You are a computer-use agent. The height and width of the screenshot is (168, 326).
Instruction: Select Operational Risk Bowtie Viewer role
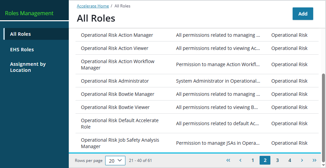point(115,107)
